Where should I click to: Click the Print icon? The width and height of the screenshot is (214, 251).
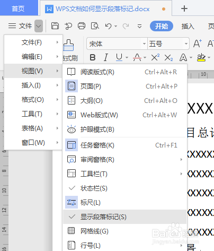tap(82, 26)
